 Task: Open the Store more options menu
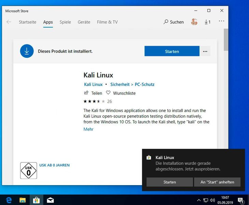[221, 21]
